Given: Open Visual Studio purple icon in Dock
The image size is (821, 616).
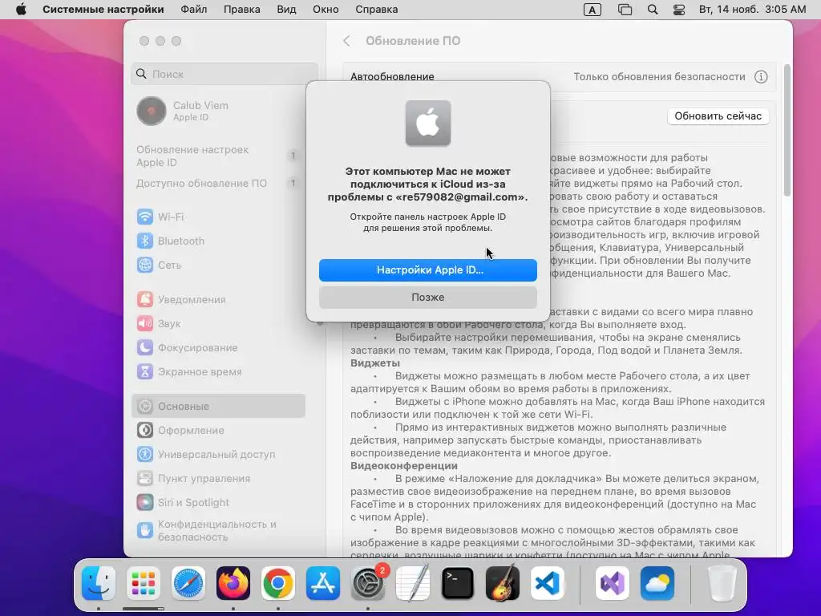Looking at the screenshot, I should pyautogui.click(x=612, y=583).
